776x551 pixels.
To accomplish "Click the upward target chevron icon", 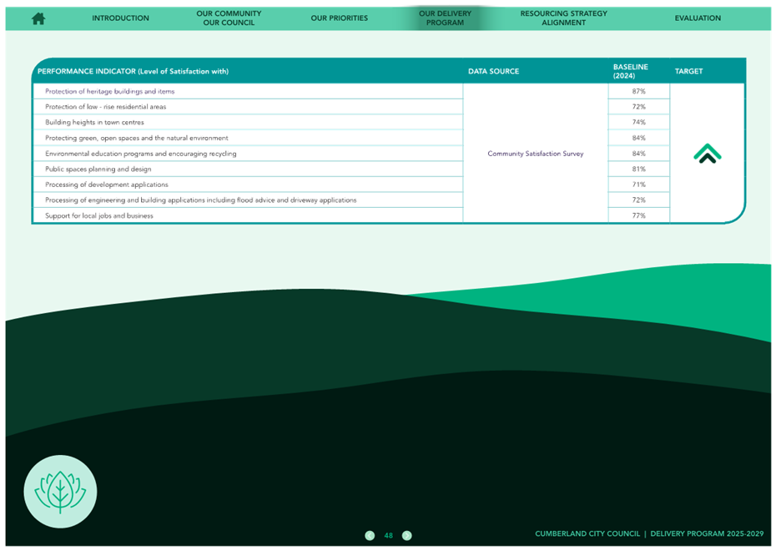I will point(708,154).
